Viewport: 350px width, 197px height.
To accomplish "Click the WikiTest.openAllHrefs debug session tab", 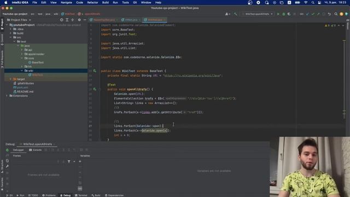I will click(38, 144).
